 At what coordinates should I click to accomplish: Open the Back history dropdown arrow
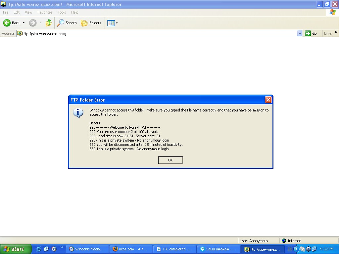point(24,23)
